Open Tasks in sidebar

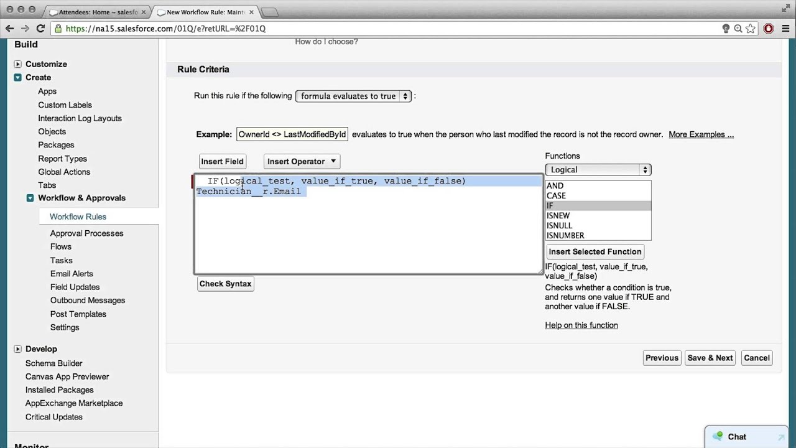click(x=61, y=261)
